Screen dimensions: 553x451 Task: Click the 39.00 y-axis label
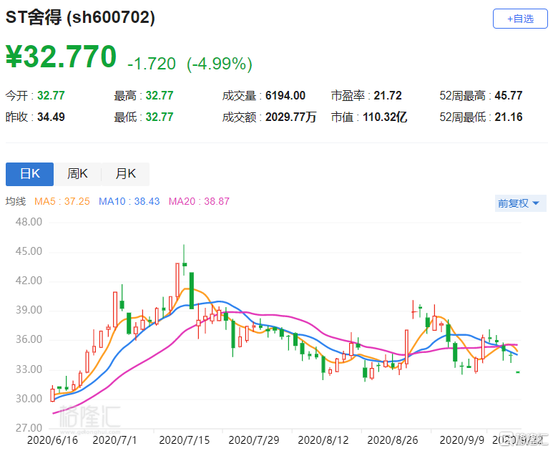29,310
